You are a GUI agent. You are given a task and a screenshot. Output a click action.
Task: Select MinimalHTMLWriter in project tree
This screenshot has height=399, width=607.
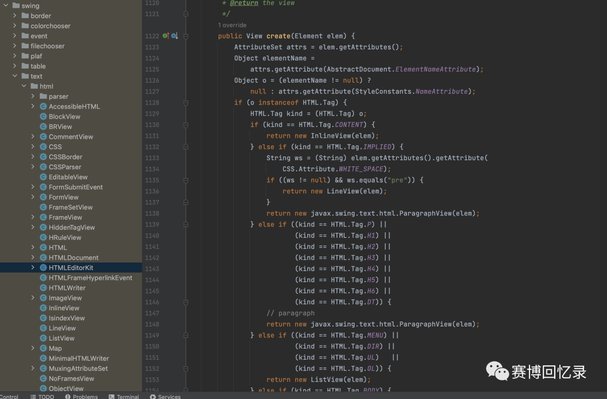[79, 358]
